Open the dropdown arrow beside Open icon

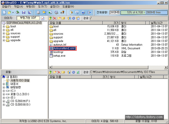pyautogui.click(x=13, y=13)
